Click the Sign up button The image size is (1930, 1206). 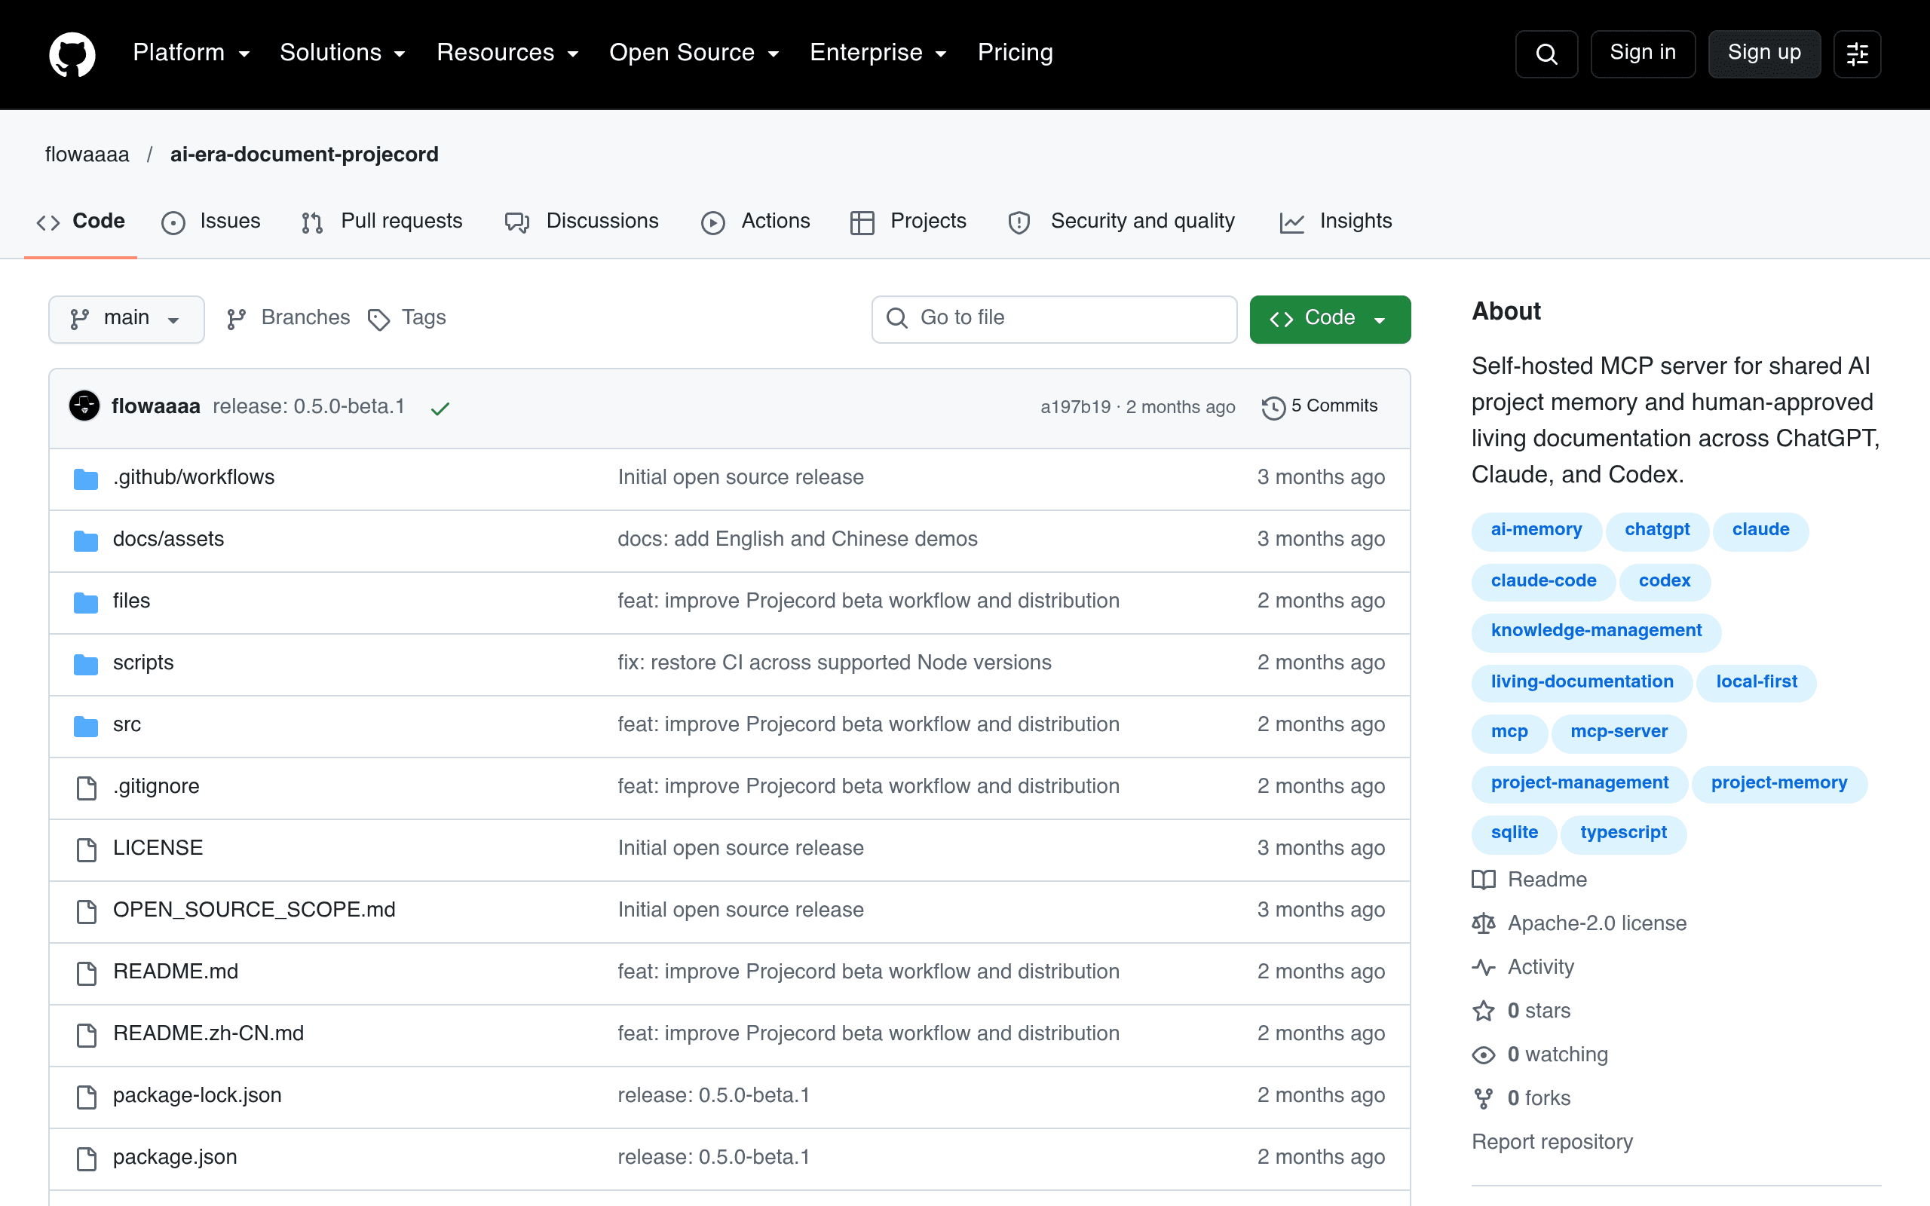[x=1764, y=54]
